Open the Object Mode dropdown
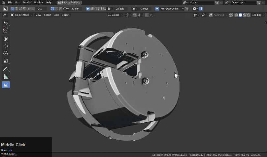Image resolution: width=267 pixels, height=157 pixels. coord(22,15)
